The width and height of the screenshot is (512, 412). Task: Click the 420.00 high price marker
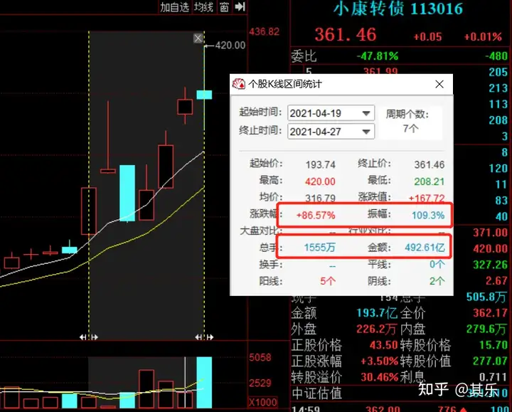pyautogui.click(x=230, y=45)
